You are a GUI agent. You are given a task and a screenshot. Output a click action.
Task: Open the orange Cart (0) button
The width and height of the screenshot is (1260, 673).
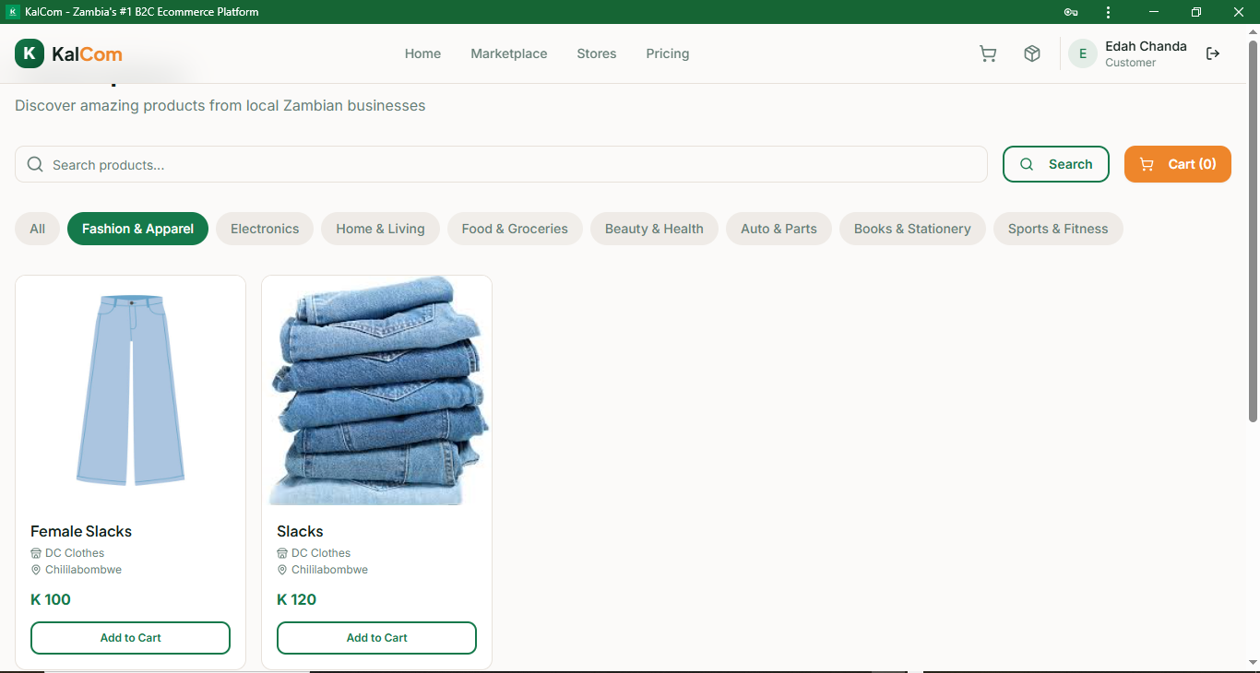point(1177,164)
